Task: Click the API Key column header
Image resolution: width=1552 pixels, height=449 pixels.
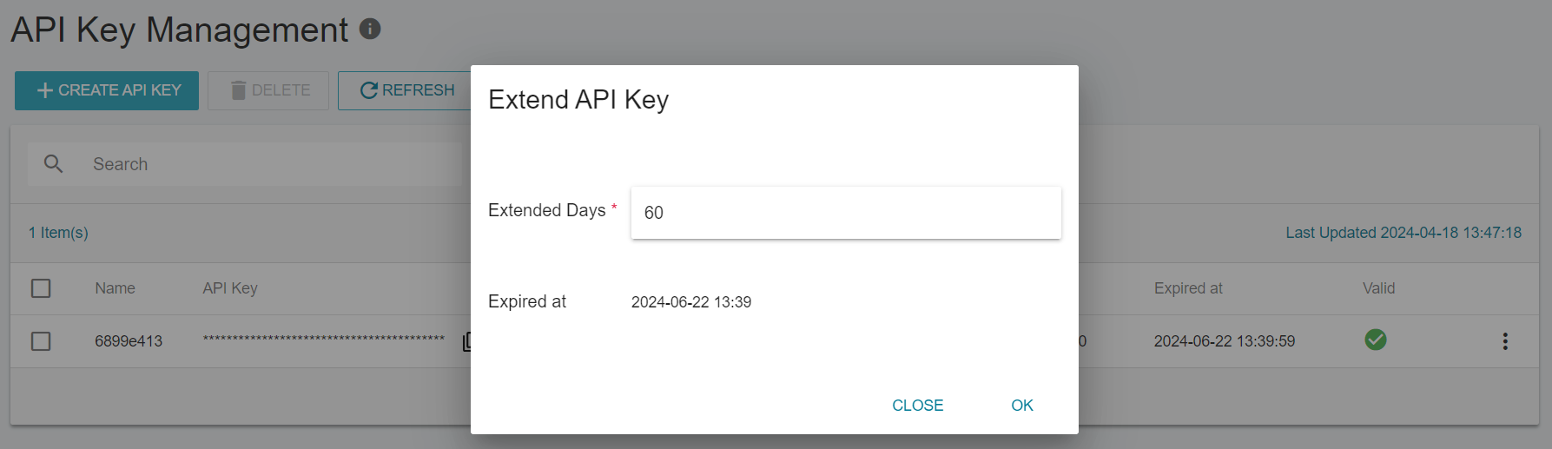Action: (230, 288)
